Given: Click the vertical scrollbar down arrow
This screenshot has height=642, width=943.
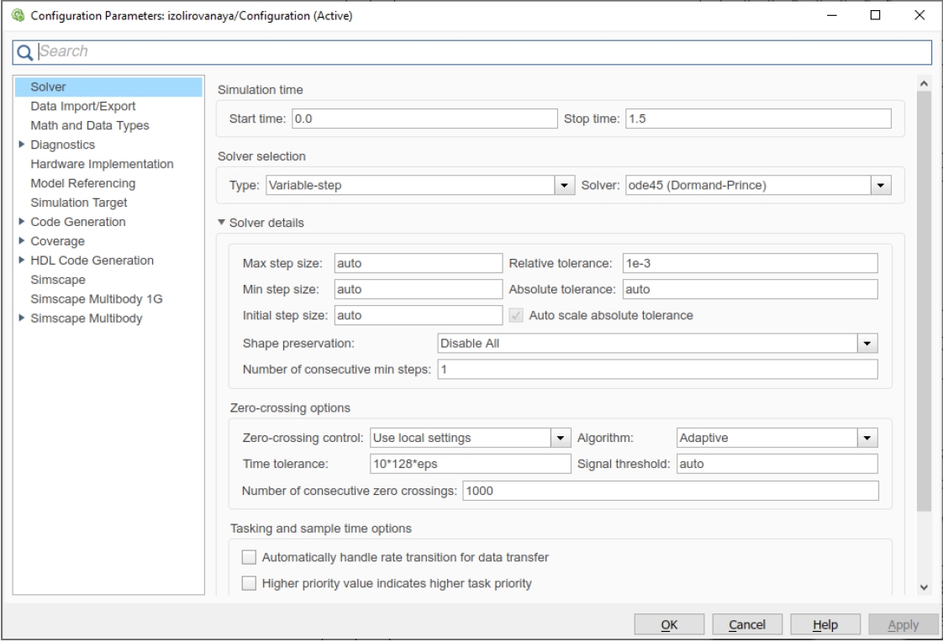Looking at the screenshot, I should tap(925, 587).
